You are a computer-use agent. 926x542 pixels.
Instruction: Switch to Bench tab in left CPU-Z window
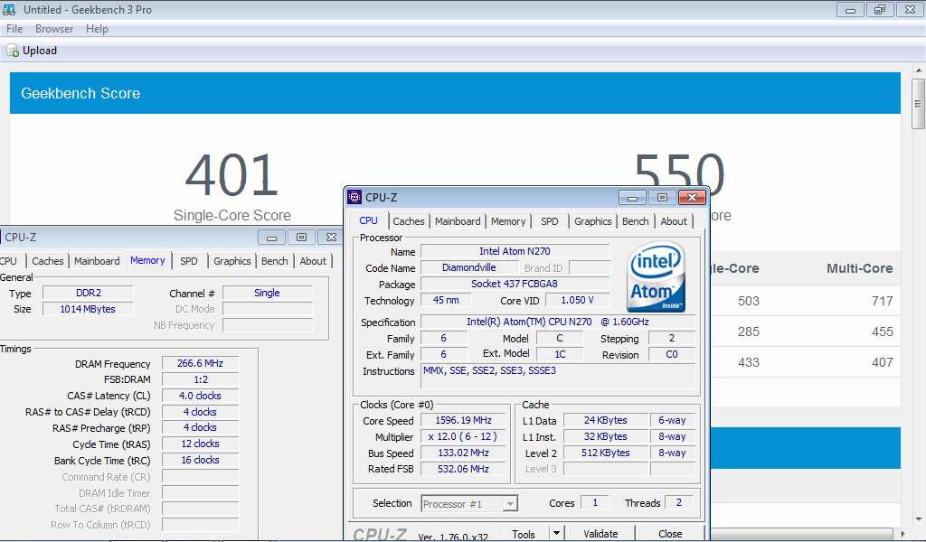[275, 261]
